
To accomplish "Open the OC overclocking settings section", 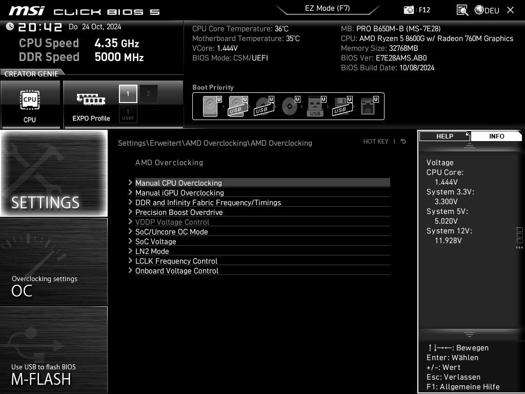I will tap(54, 262).
